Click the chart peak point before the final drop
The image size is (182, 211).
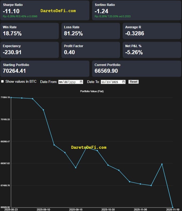(162, 164)
